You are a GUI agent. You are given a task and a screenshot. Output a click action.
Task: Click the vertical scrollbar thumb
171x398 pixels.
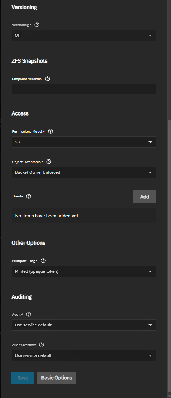[x=169, y=256]
